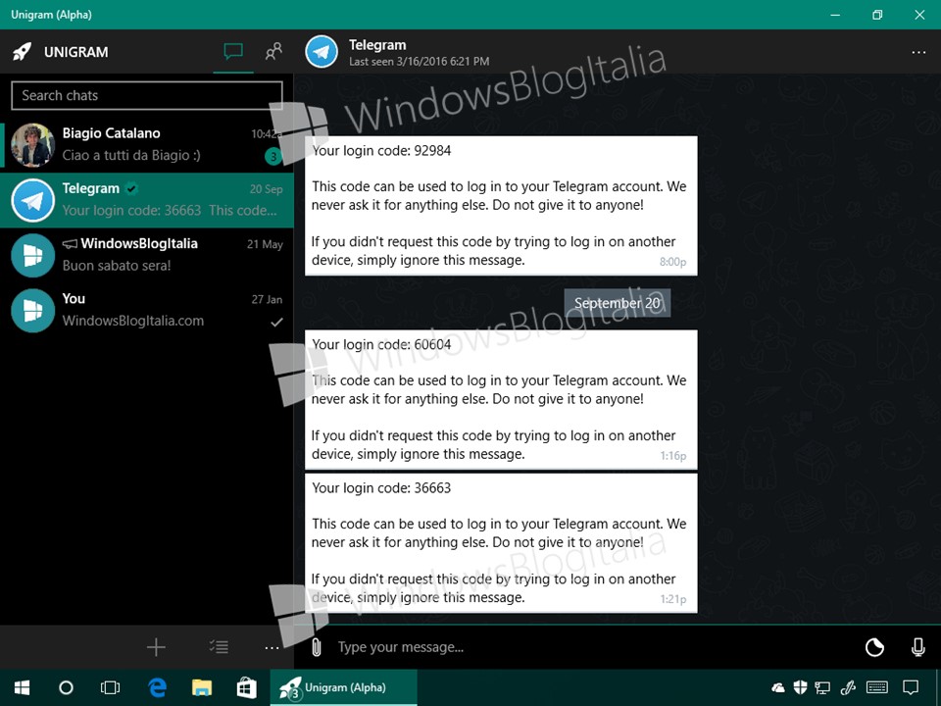This screenshot has height=706, width=941.
Task: Focus the Search chats field
Action: (146, 95)
